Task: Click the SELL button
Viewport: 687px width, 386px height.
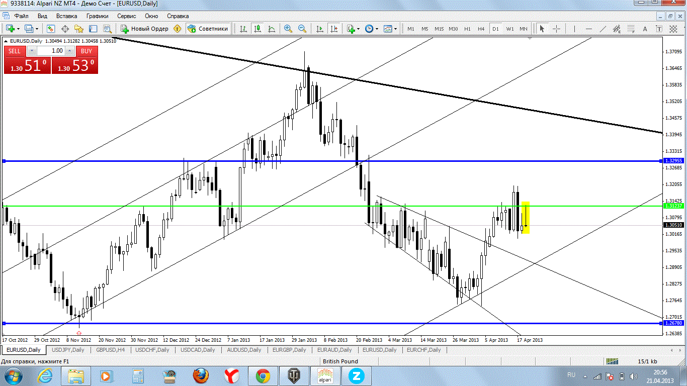Action: [15, 51]
